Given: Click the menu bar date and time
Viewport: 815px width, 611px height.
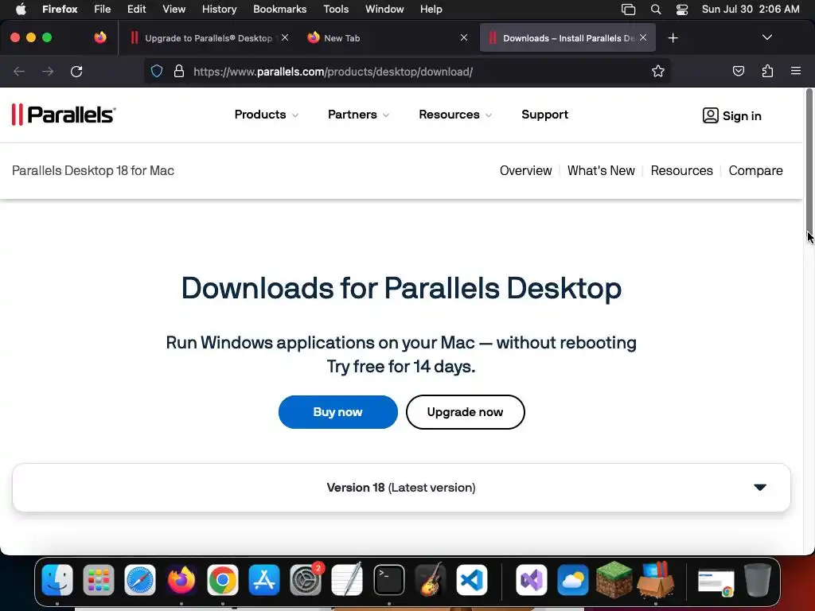Looking at the screenshot, I should tap(751, 10).
